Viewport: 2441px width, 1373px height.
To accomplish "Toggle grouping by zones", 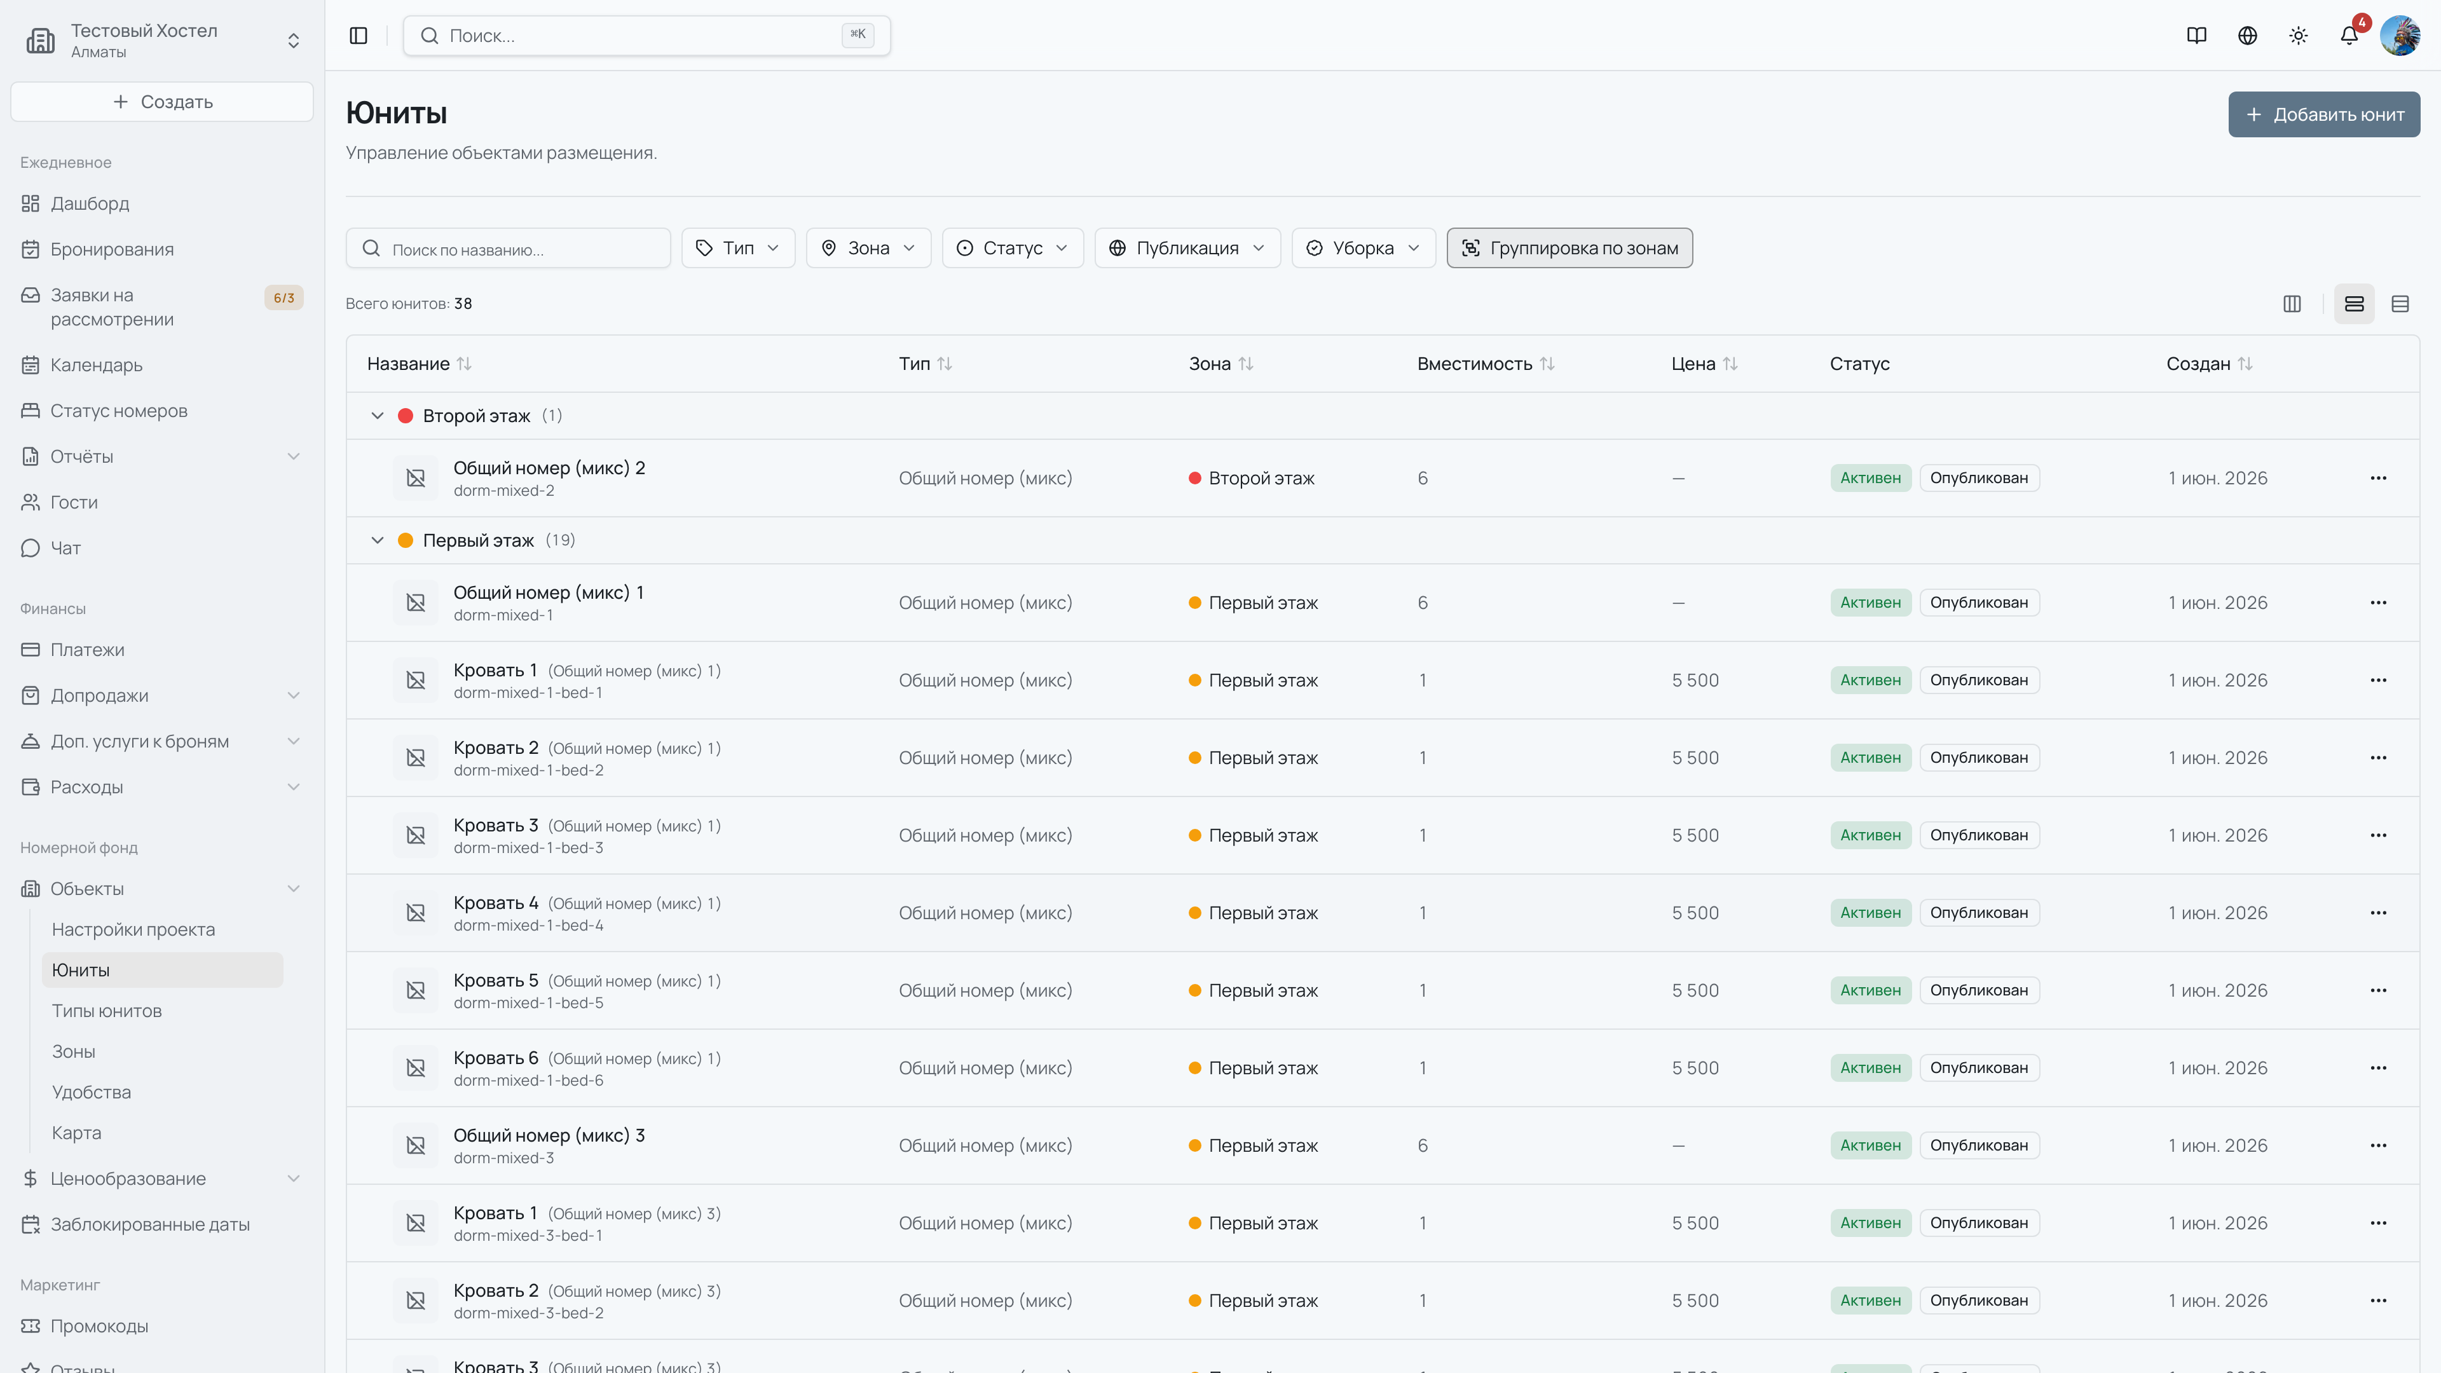I will tap(1569, 247).
